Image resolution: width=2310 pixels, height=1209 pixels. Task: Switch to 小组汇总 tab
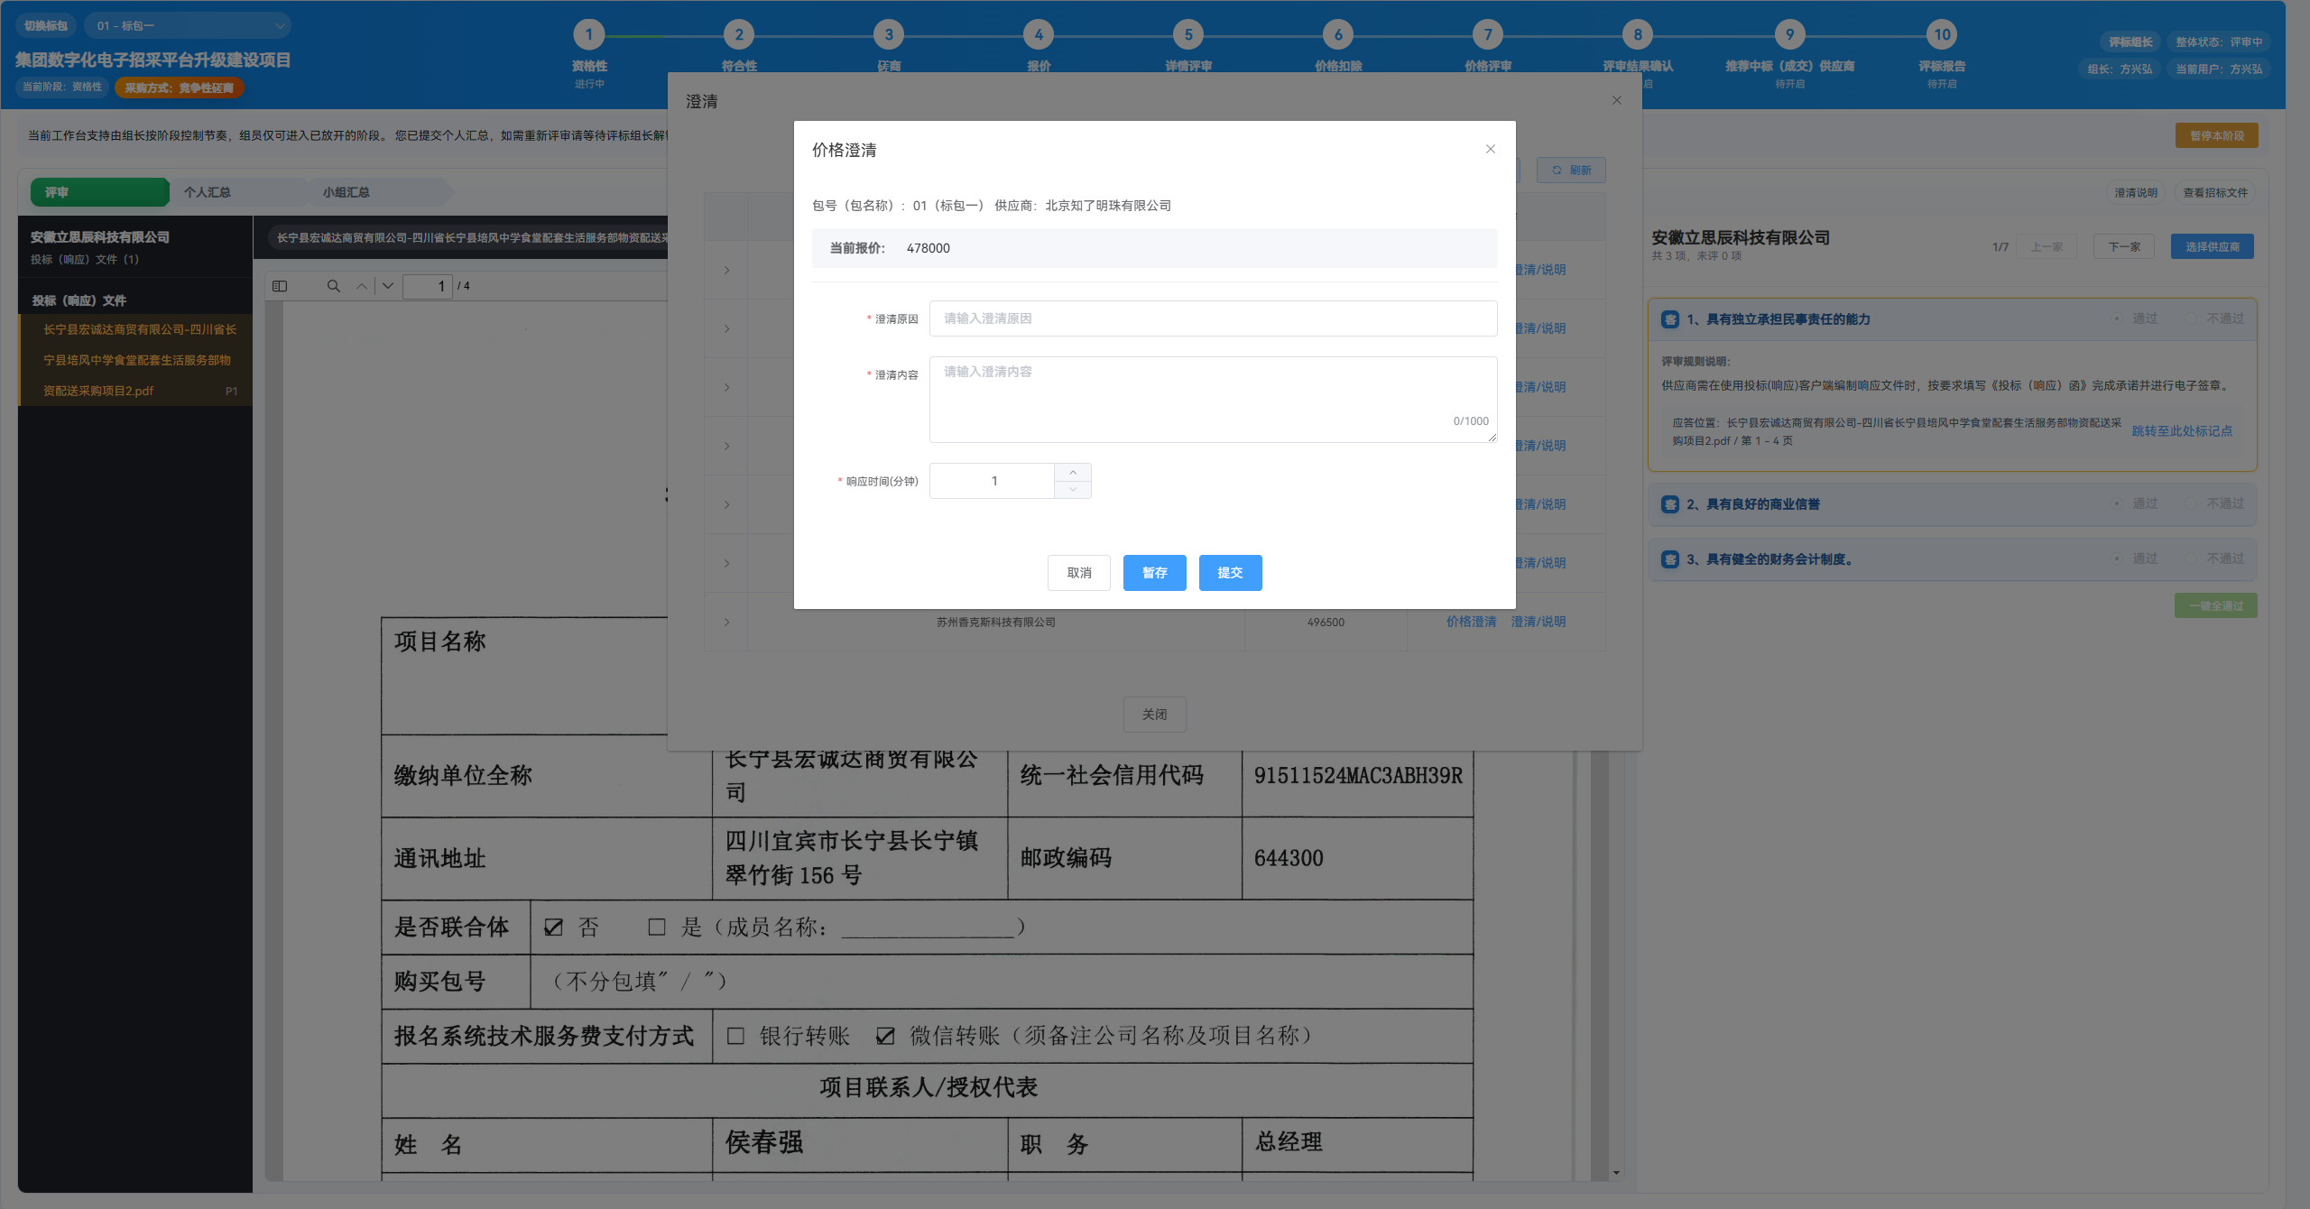point(379,192)
